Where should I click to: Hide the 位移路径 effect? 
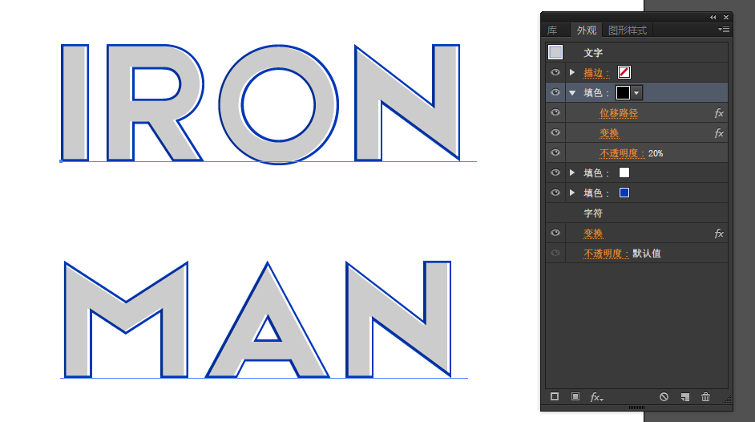click(555, 112)
